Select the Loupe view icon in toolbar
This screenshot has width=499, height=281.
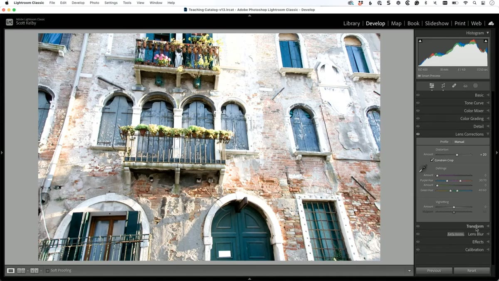(x=11, y=271)
